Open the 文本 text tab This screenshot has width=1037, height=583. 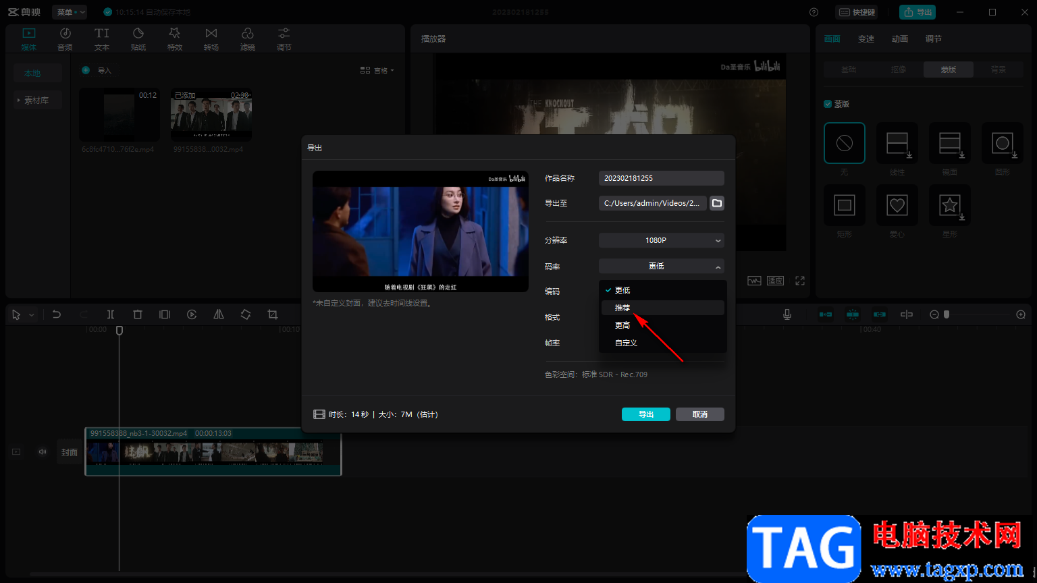point(102,39)
